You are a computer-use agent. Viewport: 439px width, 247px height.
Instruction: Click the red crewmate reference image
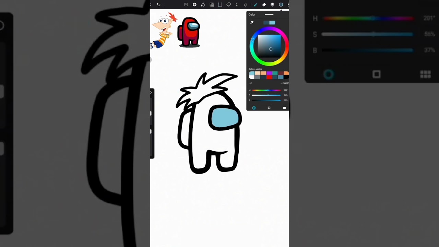click(189, 32)
